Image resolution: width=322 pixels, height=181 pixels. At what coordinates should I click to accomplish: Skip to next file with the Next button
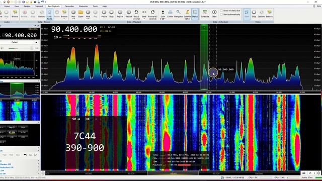tap(88, 14)
